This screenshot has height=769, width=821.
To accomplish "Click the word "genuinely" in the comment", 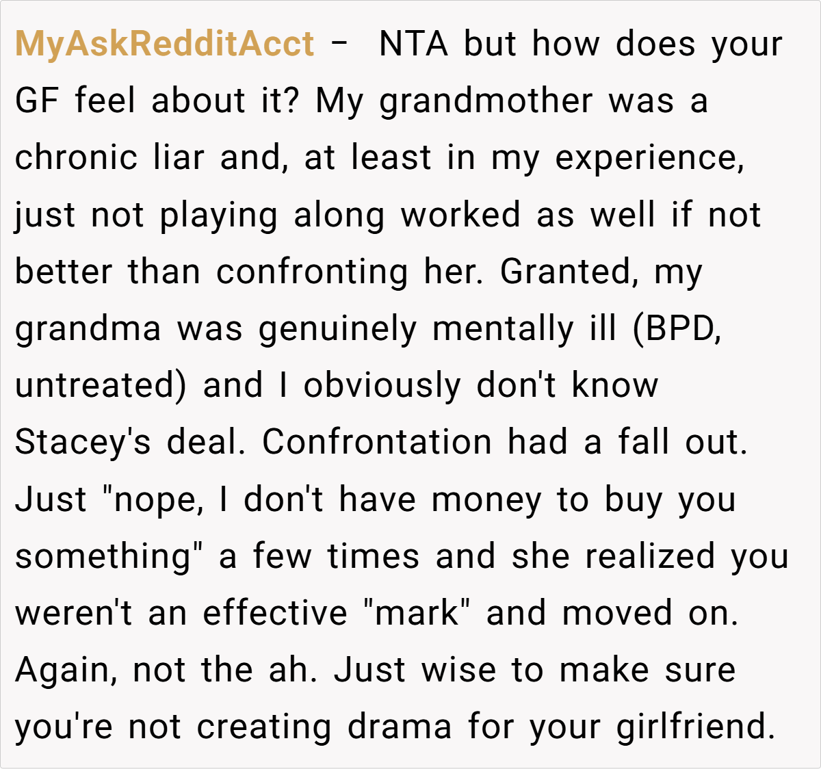I will [x=337, y=328].
